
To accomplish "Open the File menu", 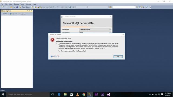I will pos(2,4).
